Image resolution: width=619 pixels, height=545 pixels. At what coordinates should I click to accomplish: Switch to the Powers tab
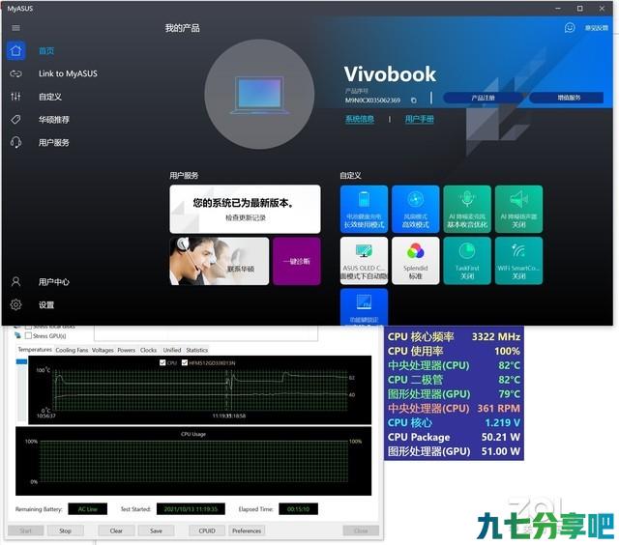[127, 350]
